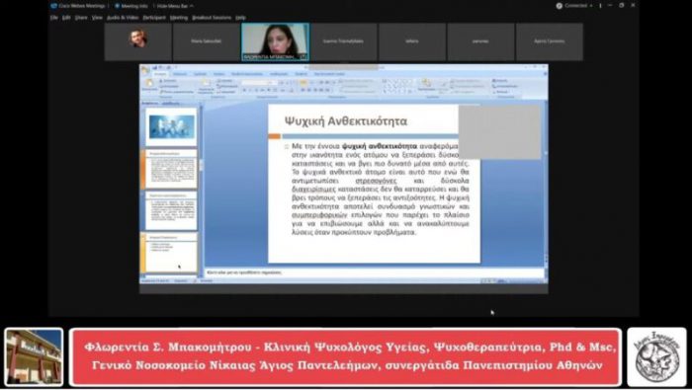Open the File menu in Webex

(54, 18)
